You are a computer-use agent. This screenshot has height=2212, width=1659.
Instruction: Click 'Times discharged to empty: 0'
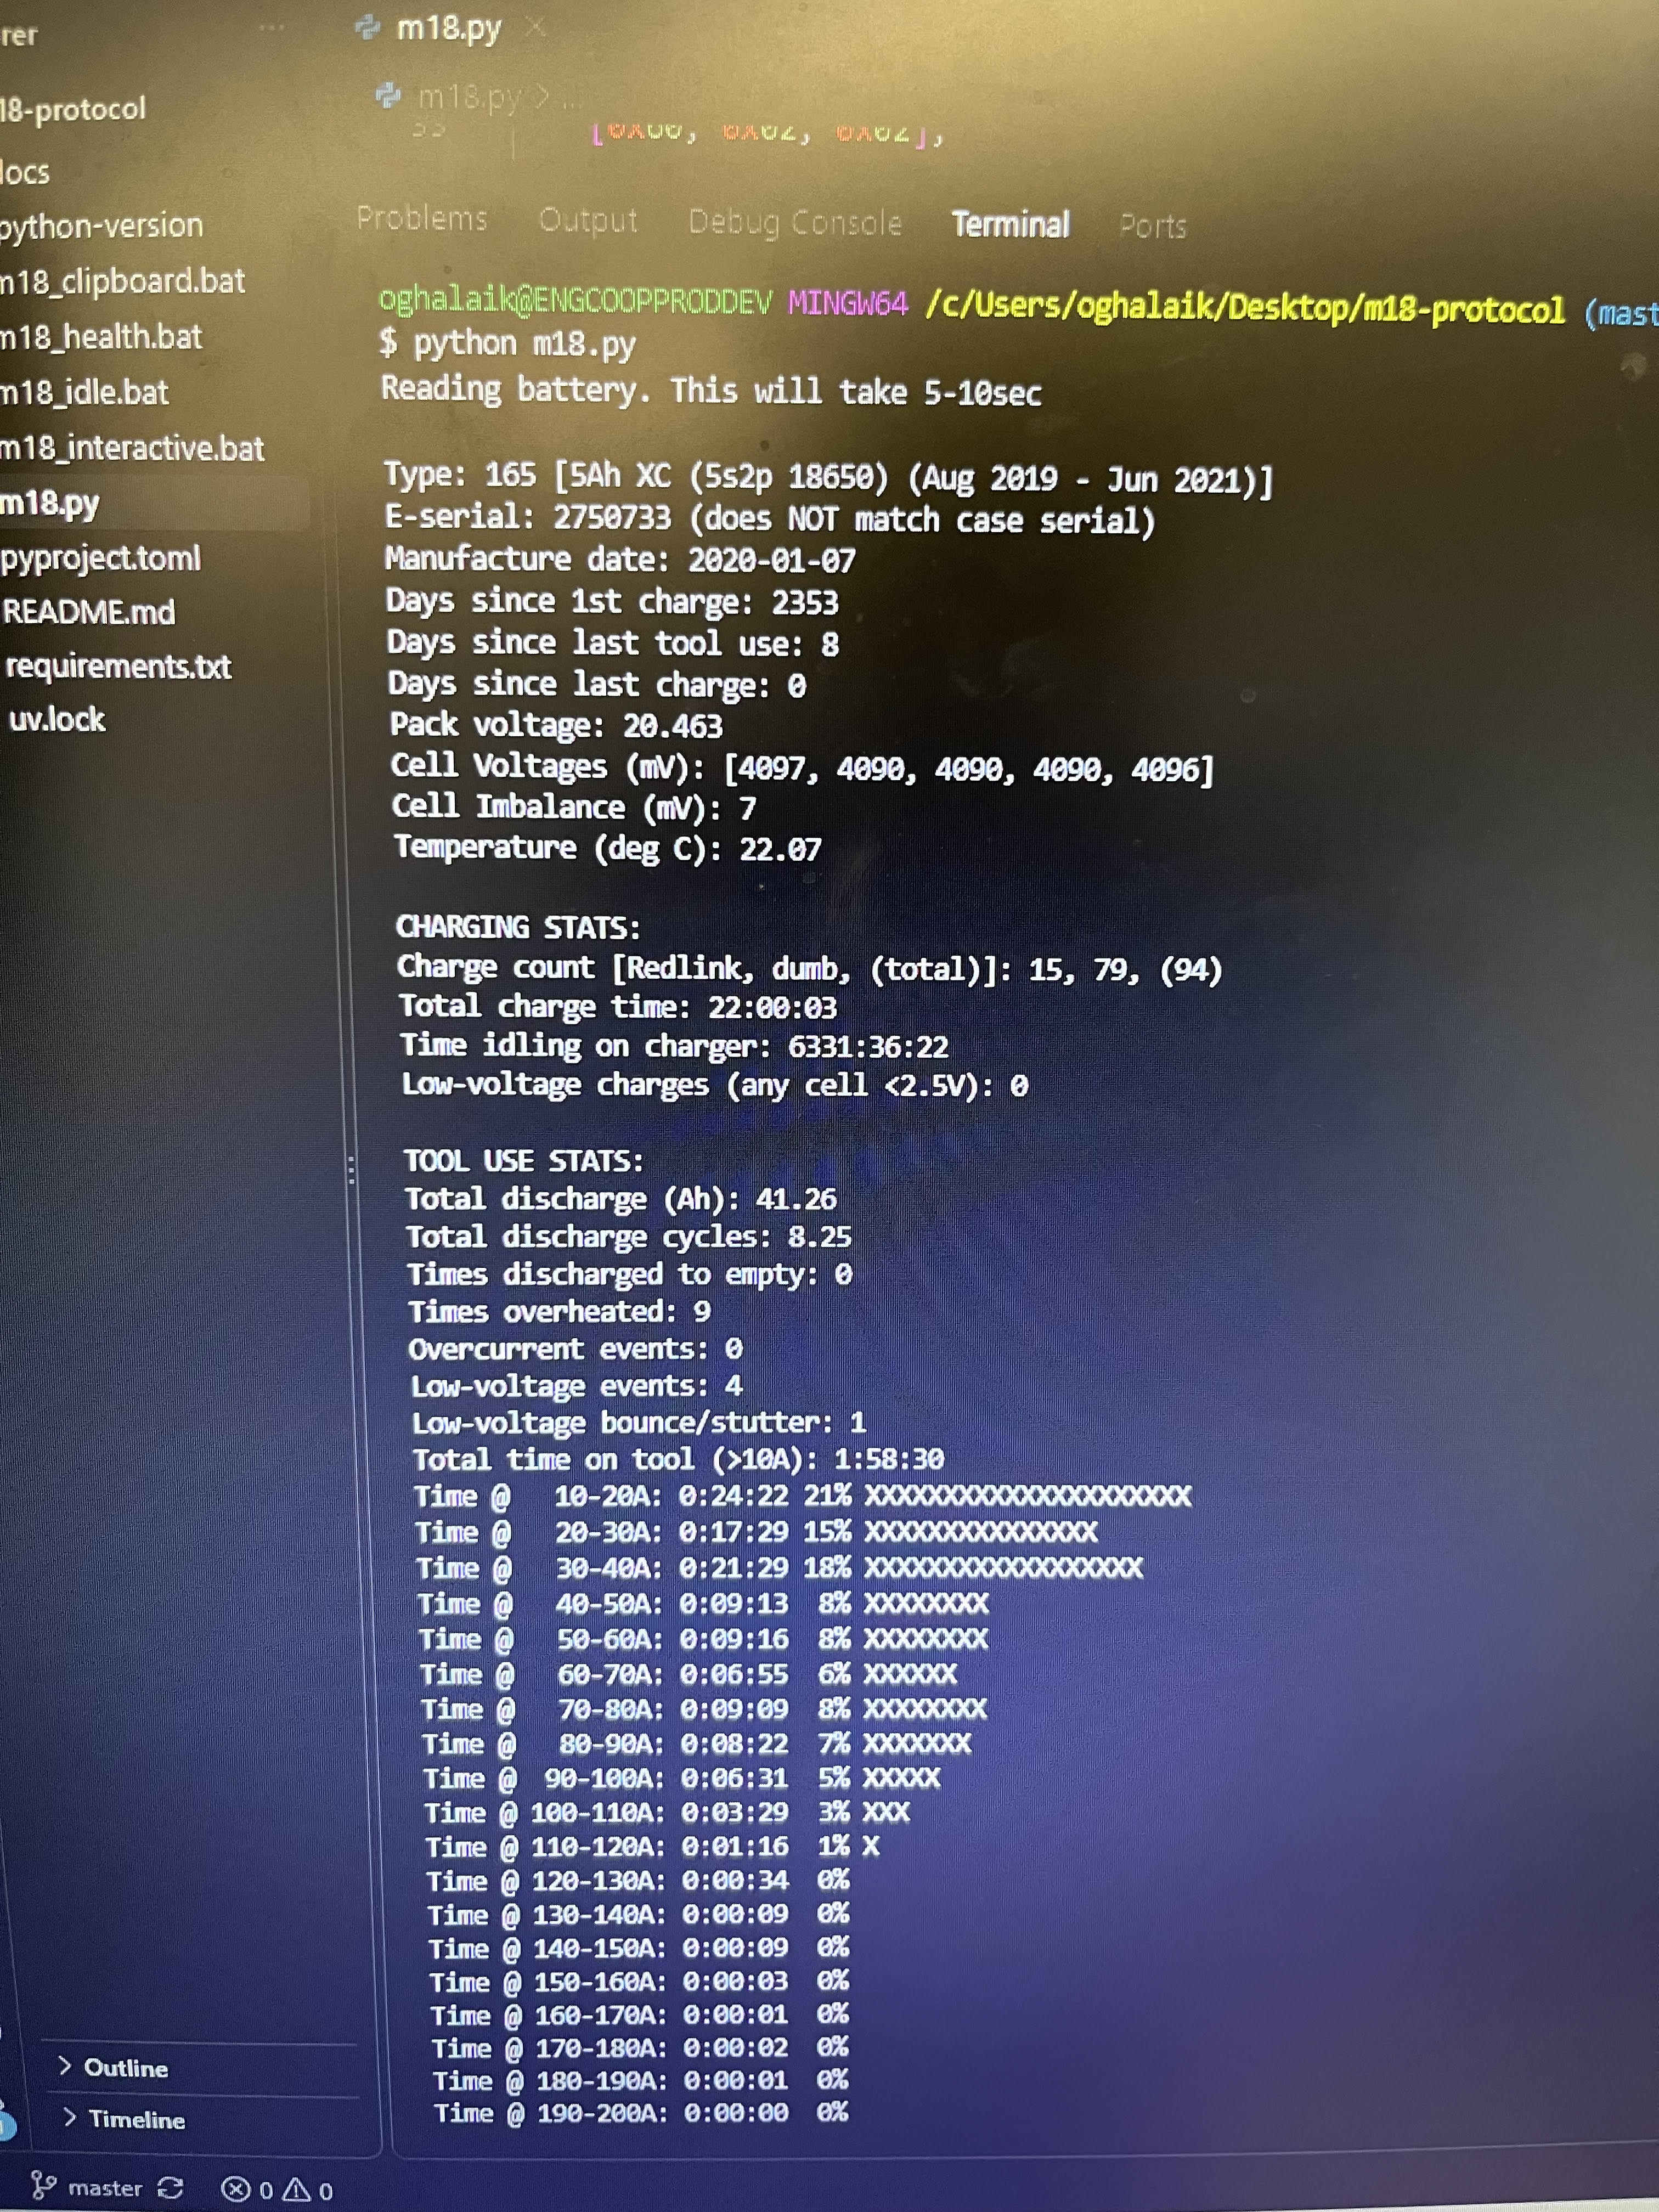629,1275
